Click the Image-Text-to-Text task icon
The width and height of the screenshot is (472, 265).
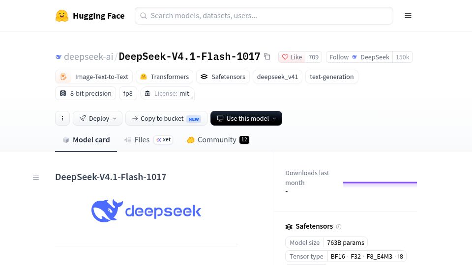pyautogui.click(x=63, y=77)
